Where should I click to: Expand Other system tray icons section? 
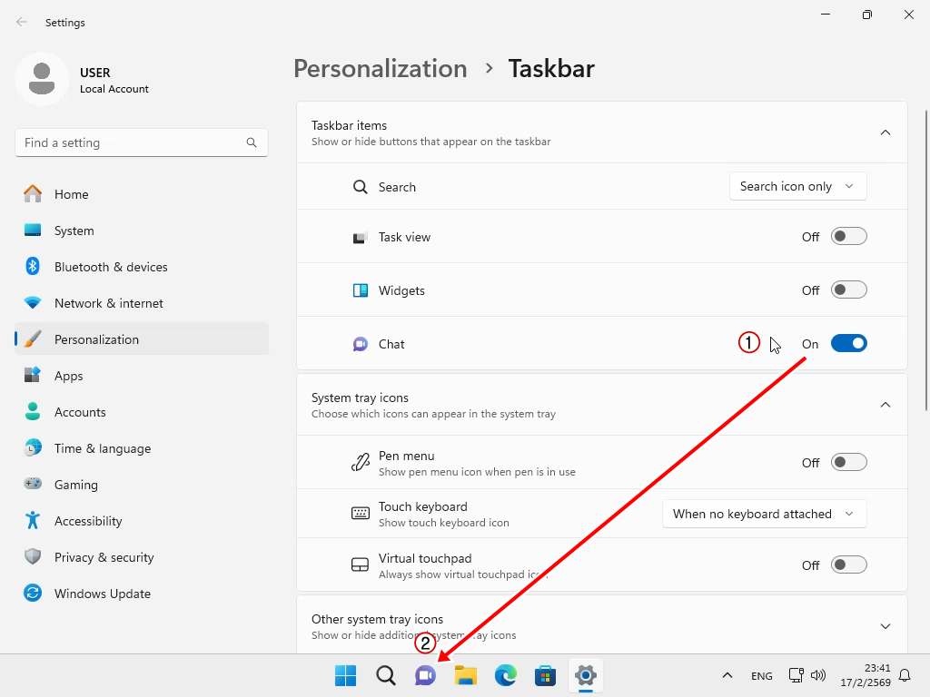[x=885, y=626]
